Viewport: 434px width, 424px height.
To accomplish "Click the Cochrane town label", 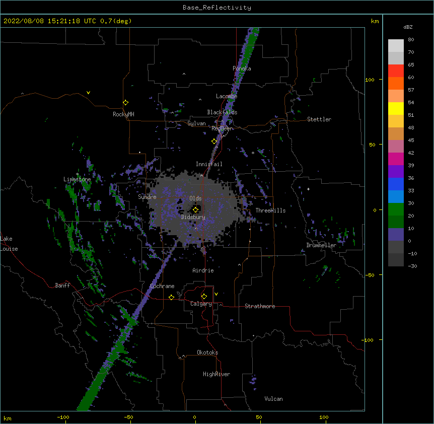I will [162, 286].
